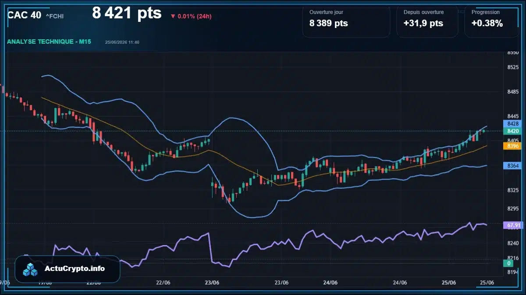This screenshot has width=526, height=295.
Task: Click the green 8420 current price tag
Action: tap(513, 131)
